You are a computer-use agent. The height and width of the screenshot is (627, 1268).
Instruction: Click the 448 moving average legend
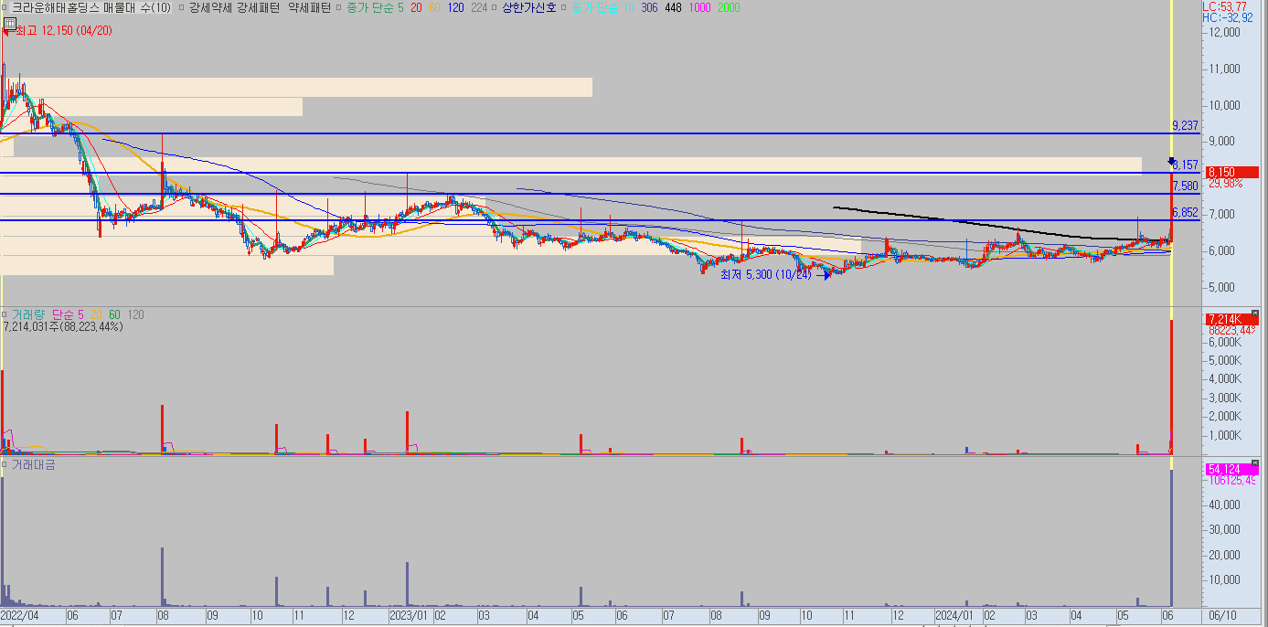tap(673, 7)
